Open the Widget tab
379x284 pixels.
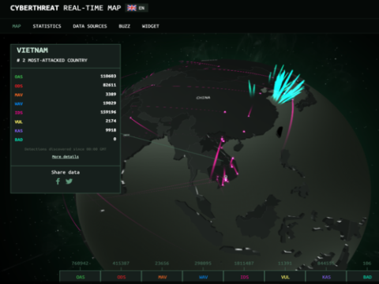[x=150, y=26]
